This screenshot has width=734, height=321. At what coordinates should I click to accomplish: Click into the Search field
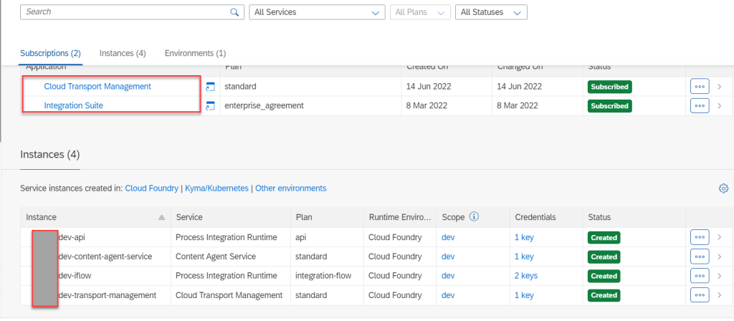(122, 12)
